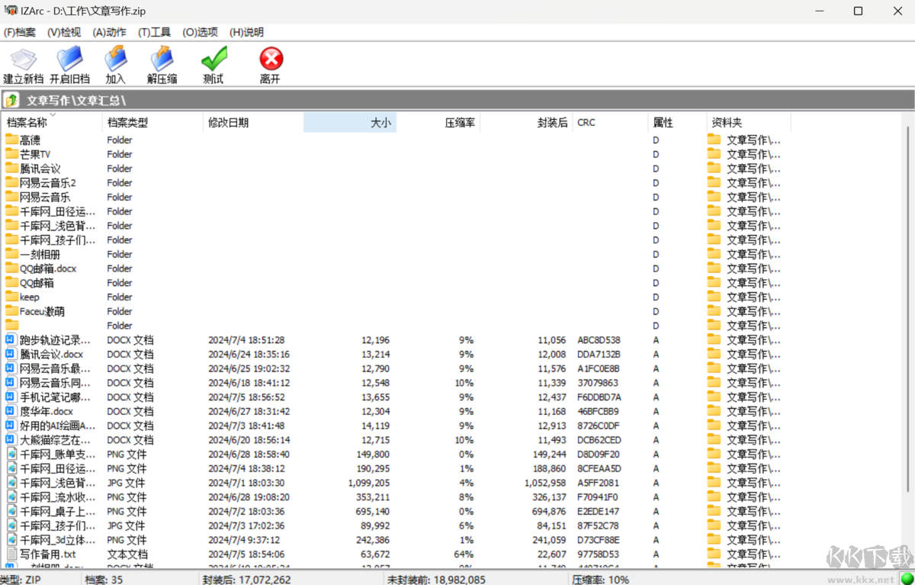Viewport: 915px width, 585px height.
Task: Click the up-folder icon in the path bar
Action: pyautogui.click(x=11, y=101)
